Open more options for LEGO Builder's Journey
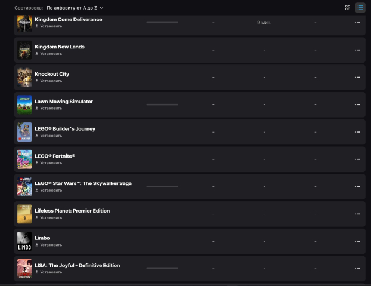Viewport: 371px width, 286px height. pyautogui.click(x=357, y=132)
